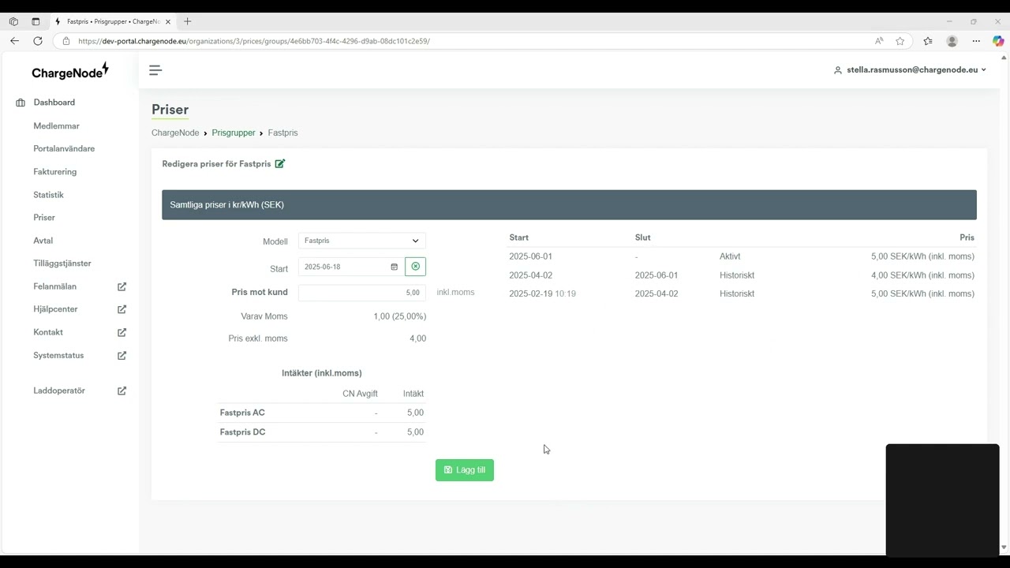The image size is (1010, 568).
Task: Open the browser profile avatar
Action: (952, 41)
